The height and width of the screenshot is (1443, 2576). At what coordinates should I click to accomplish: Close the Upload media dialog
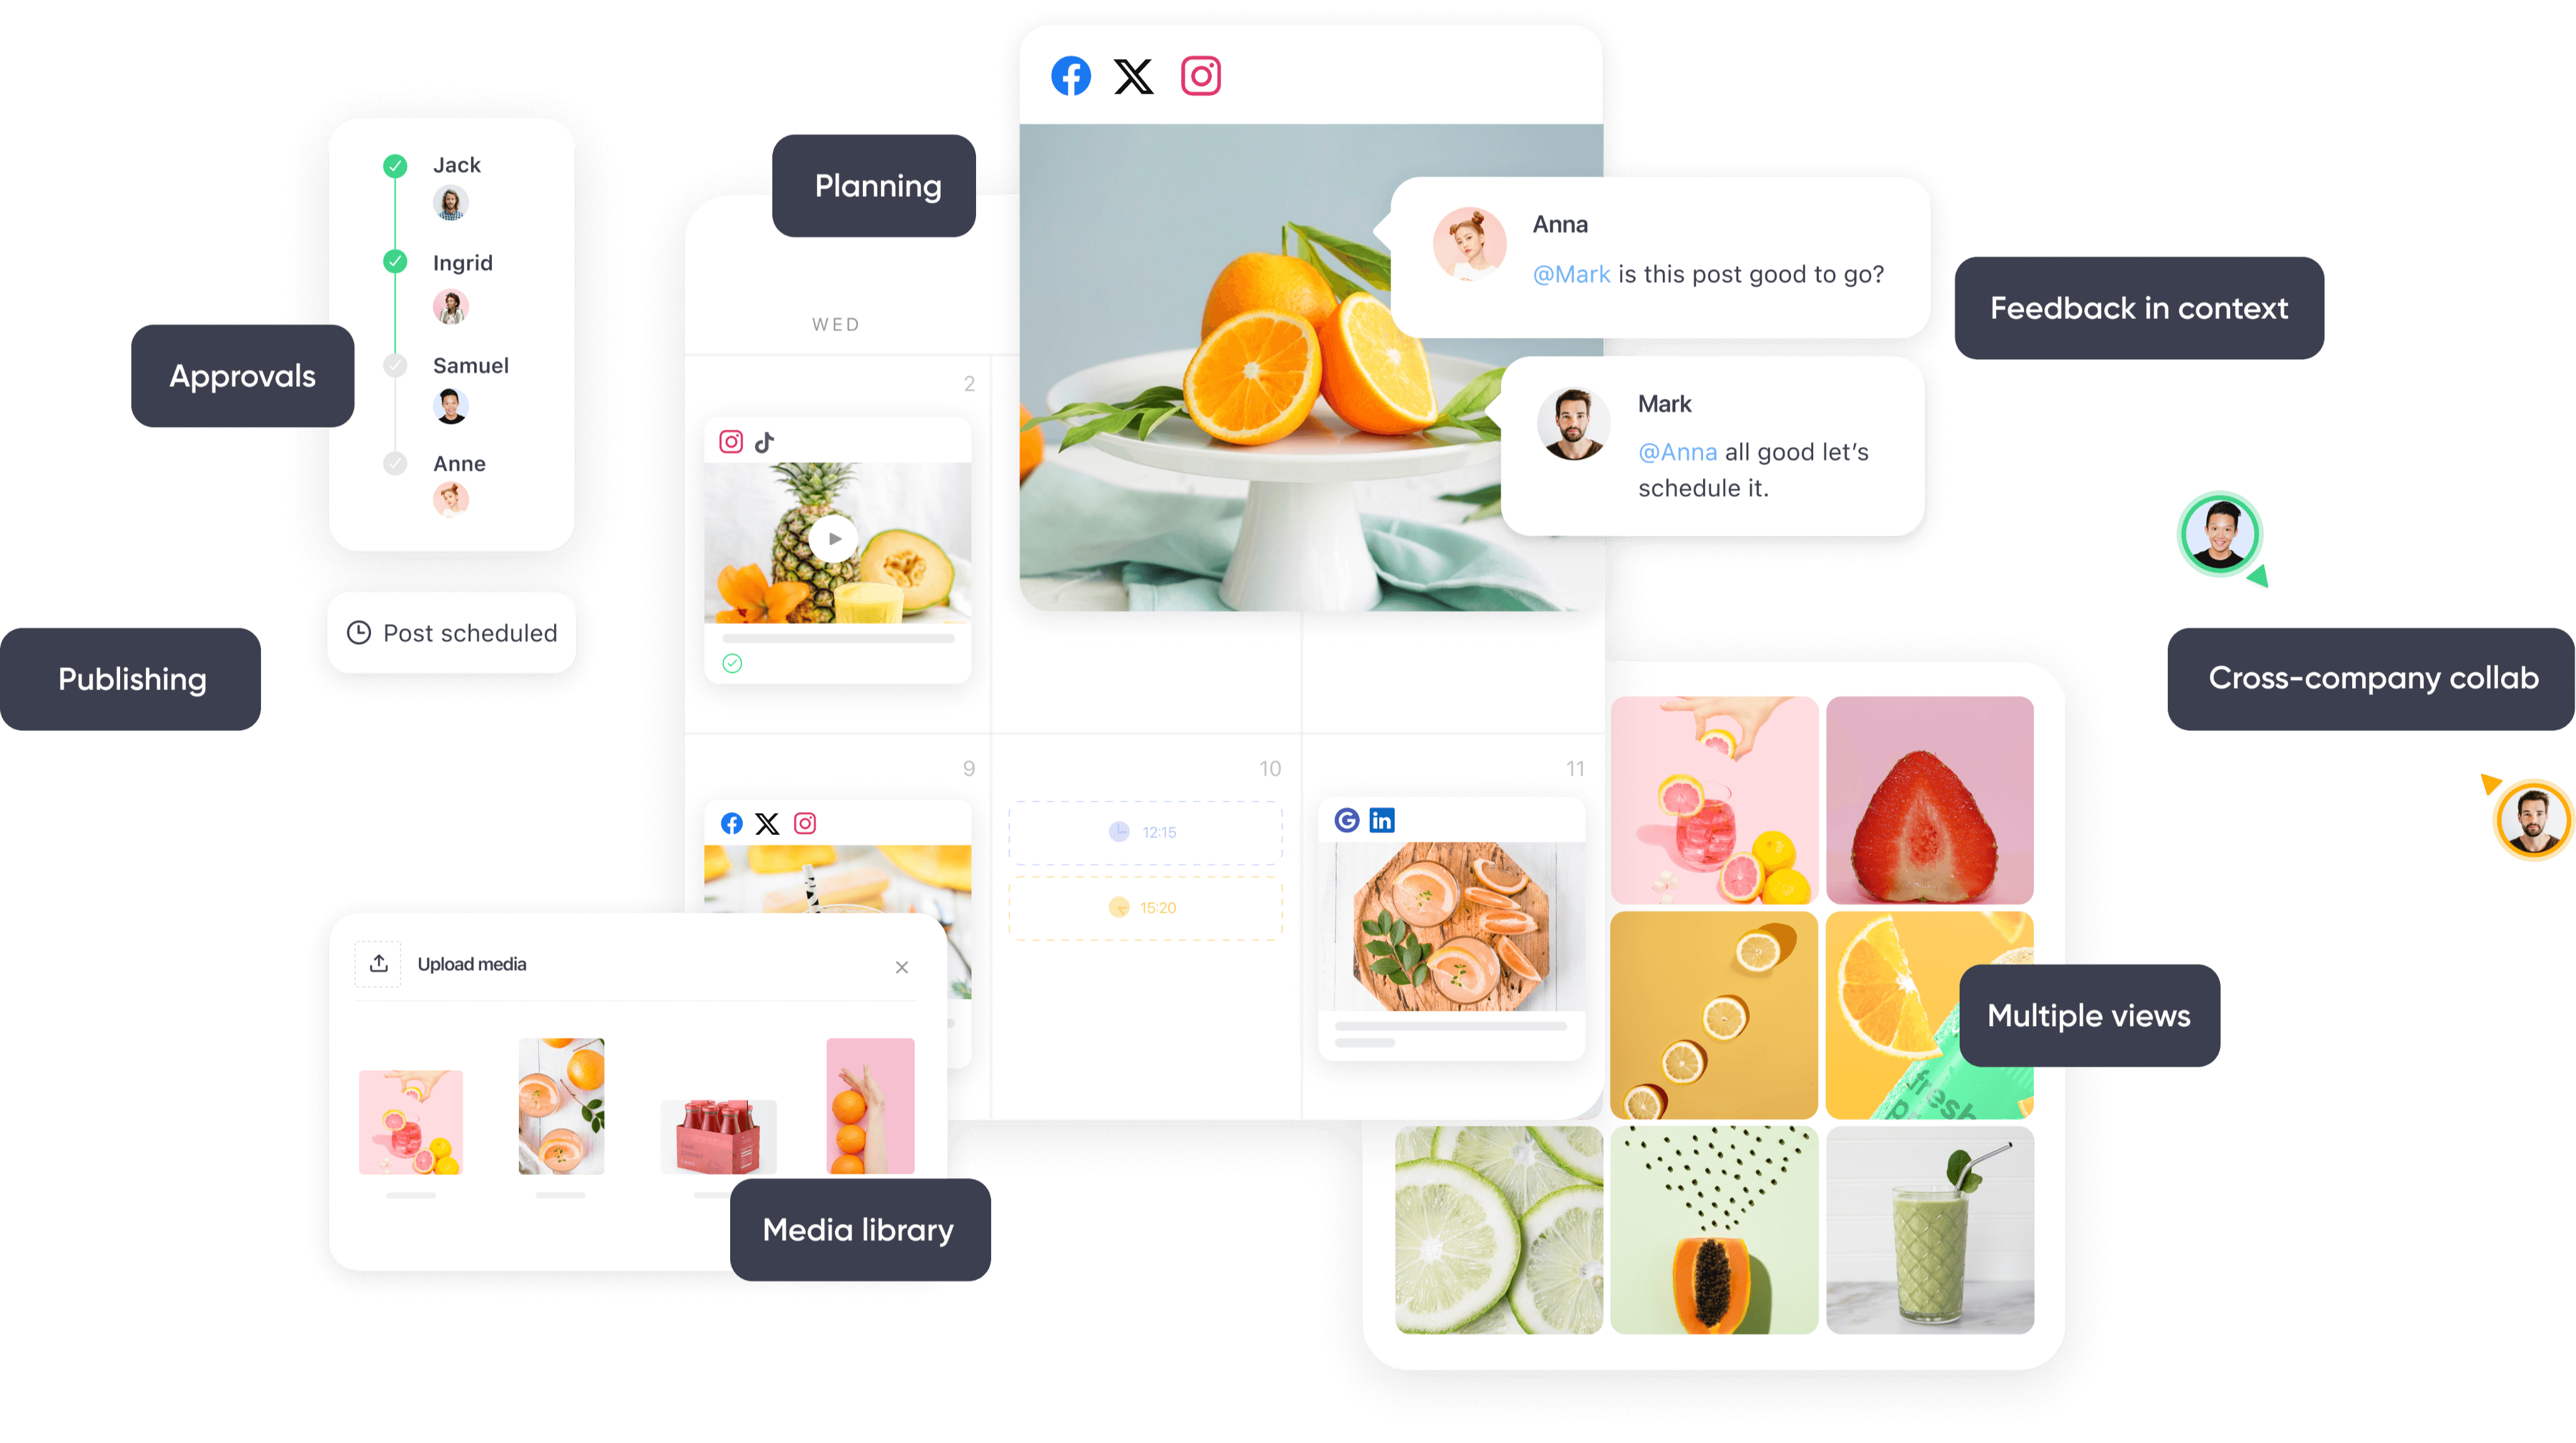904,965
